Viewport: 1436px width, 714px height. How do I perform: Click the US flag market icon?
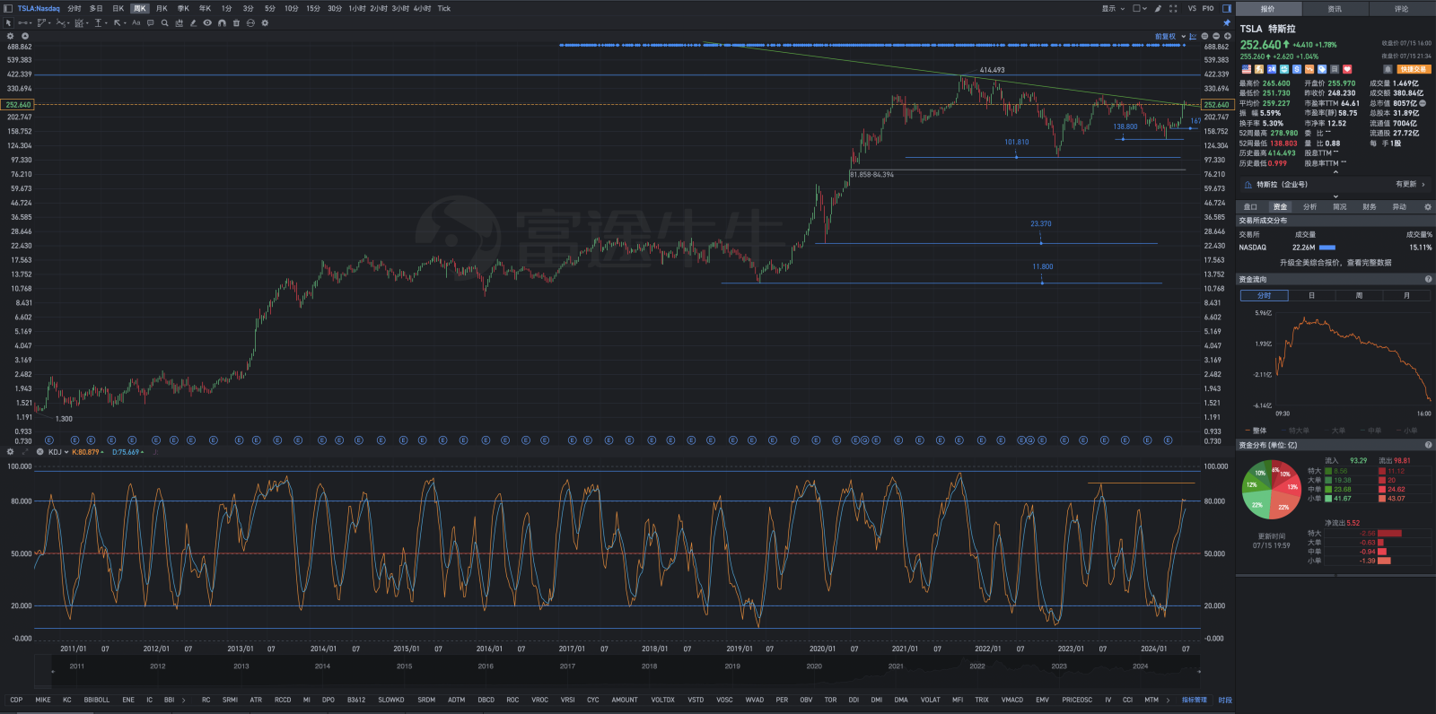tap(1247, 69)
